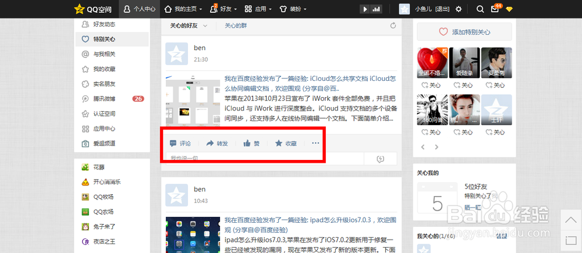Open the settings gear icon
This screenshot has height=253, width=582.
tap(459, 9)
